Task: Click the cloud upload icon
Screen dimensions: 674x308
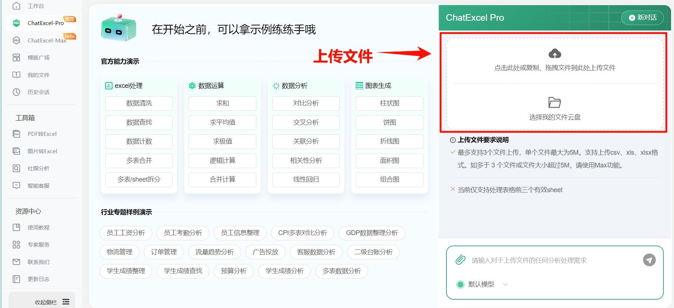Action: pyautogui.click(x=555, y=54)
